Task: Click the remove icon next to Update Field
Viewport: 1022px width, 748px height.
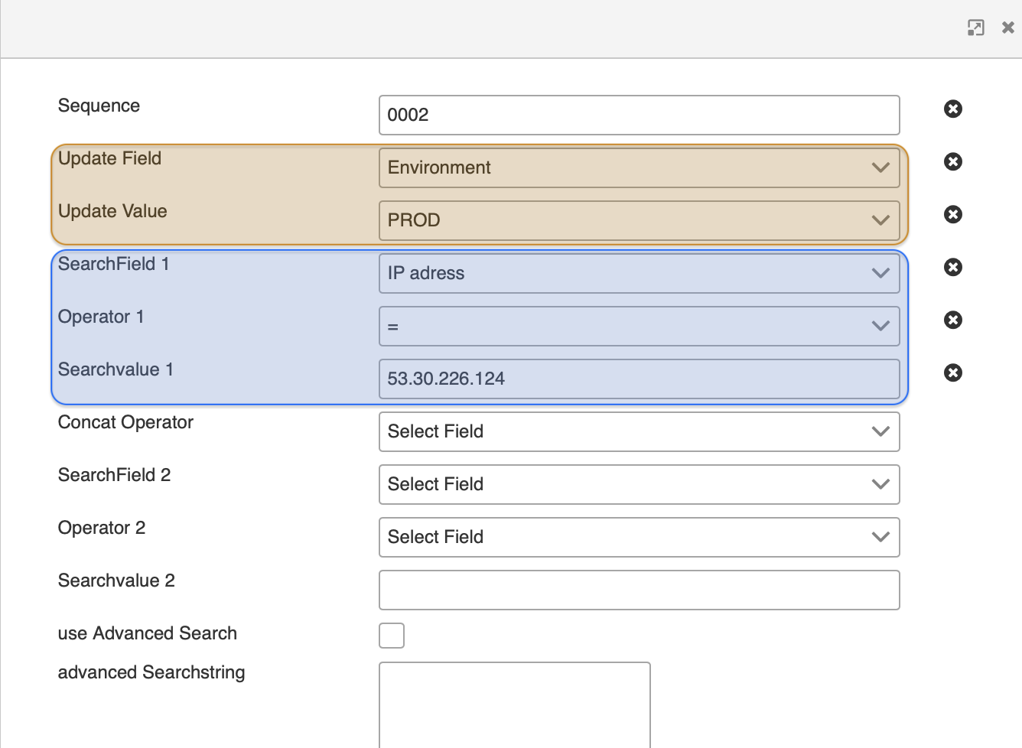Action: 952,161
